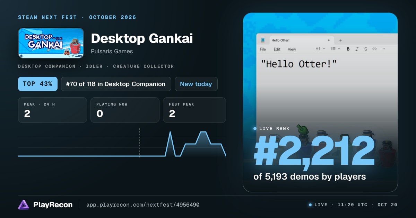Open the H1 heading dropdown
This screenshot has height=218, width=416.
(x=320, y=49)
